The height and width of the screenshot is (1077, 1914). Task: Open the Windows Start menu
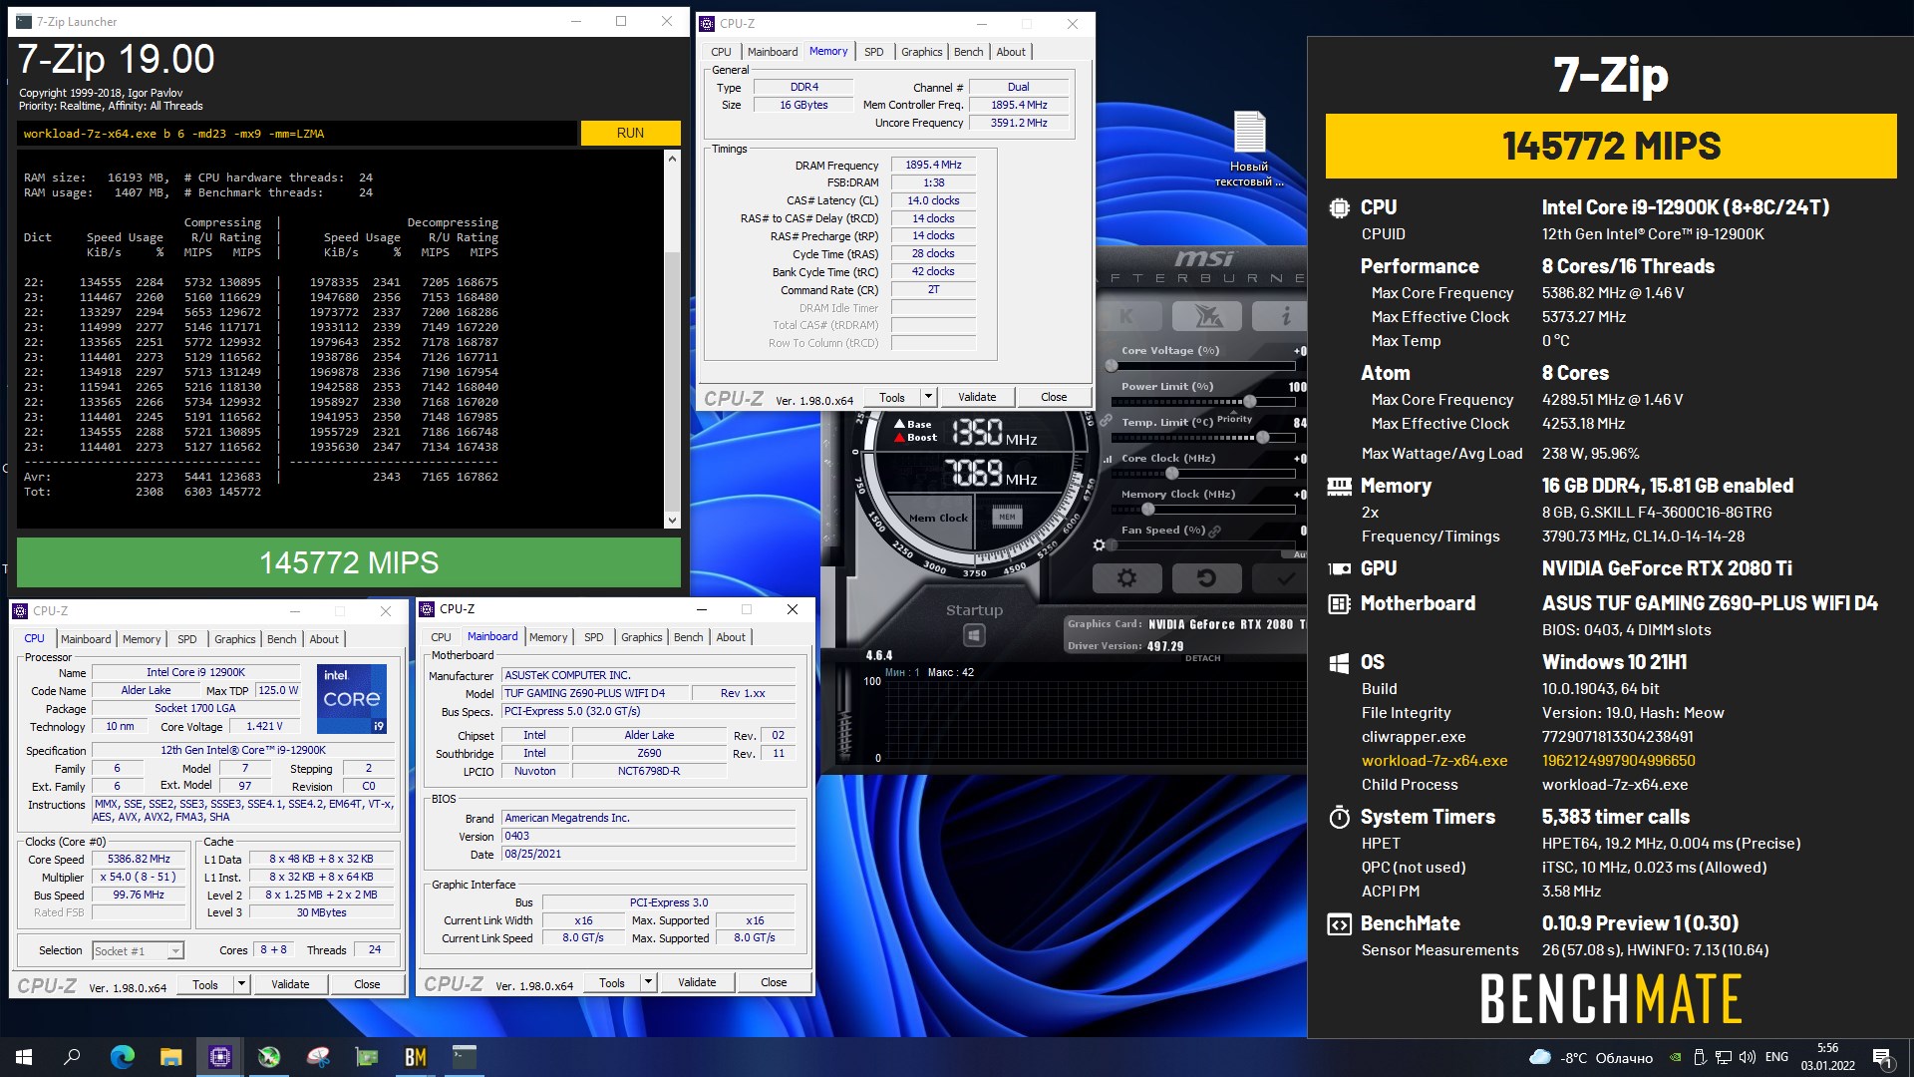(x=24, y=1057)
